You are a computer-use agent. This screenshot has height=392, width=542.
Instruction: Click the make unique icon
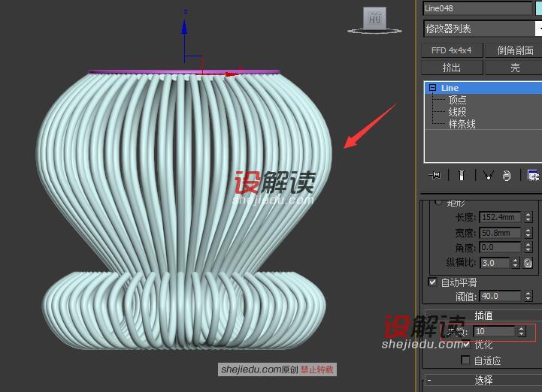click(487, 175)
